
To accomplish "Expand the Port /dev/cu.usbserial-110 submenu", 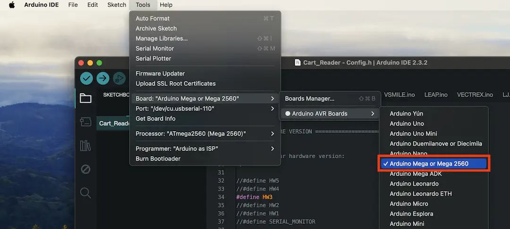I will (x=205, y=109).
